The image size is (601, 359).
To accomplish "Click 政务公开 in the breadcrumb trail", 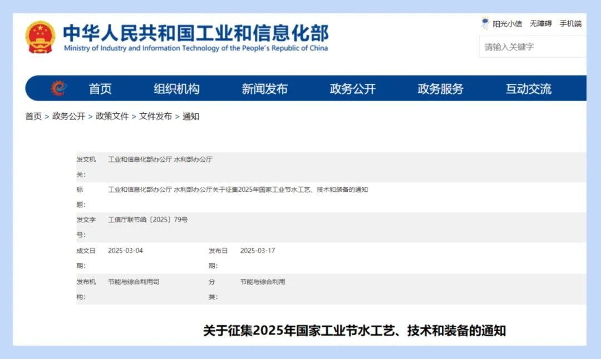I will point(68,116).
